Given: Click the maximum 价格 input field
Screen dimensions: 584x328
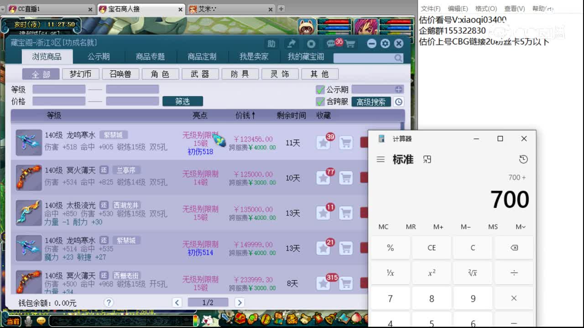Looking at the screenshot, I should click(132, 101).
